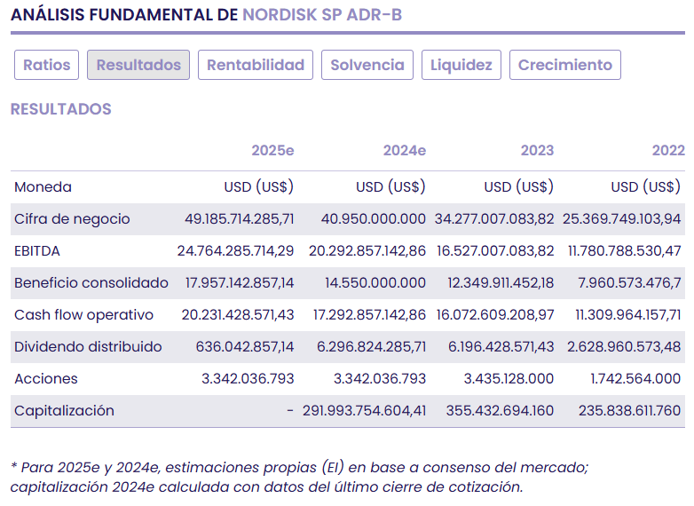694x506 pixels.
Task: Select the 2025e column header
Action: pyautogui.click(x=272, y=151)
